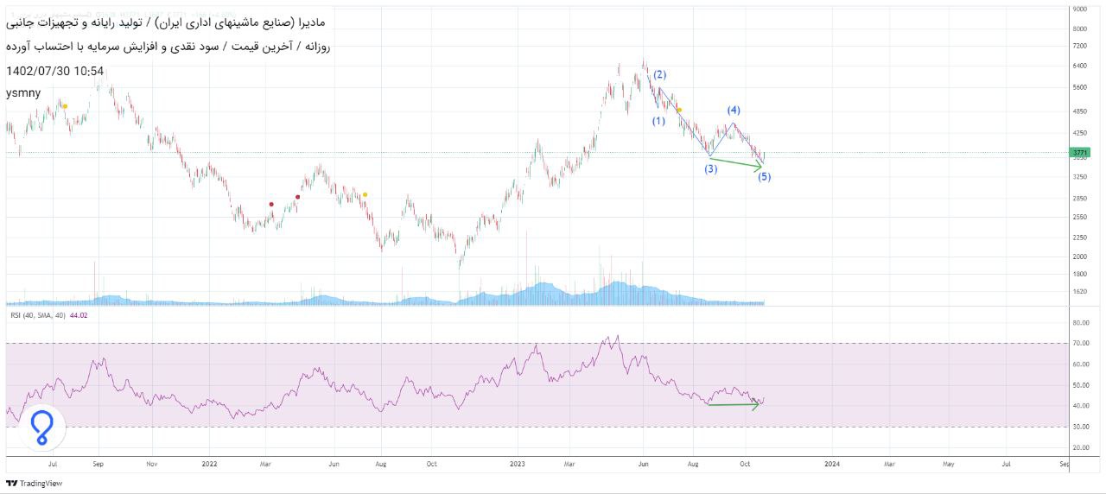Click the yellow dot marker near Jul 2022

coord(365,194)
